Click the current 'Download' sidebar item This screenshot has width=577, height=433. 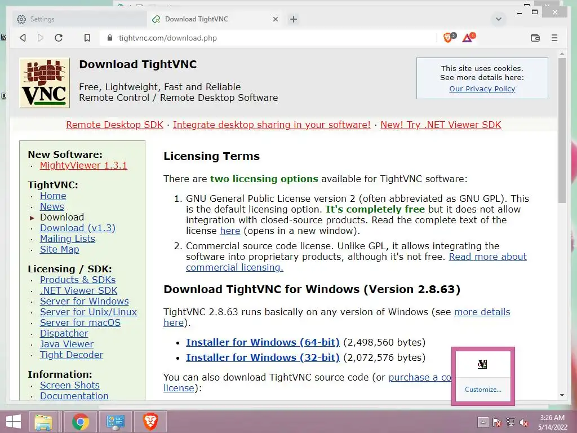click(62, 217)
